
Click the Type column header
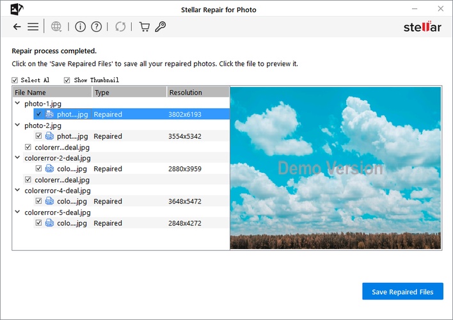click(129, 92)
